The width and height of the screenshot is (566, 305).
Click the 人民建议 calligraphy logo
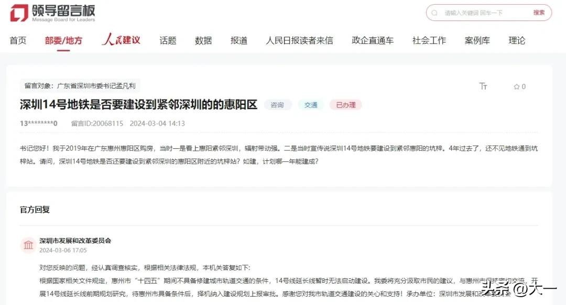tap(121, 40)
